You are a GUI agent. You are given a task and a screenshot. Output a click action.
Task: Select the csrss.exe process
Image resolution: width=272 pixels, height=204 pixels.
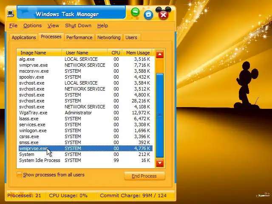click(x=85, y=136)
